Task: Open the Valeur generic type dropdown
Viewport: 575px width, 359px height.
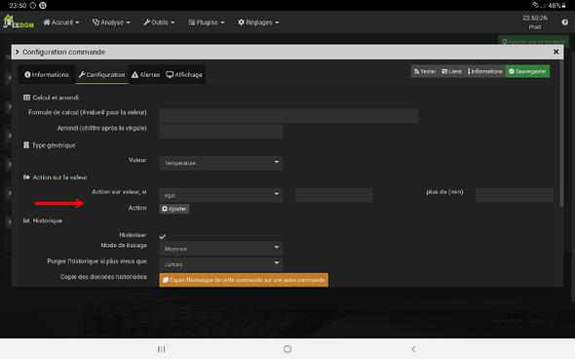Action: point(221,163)
